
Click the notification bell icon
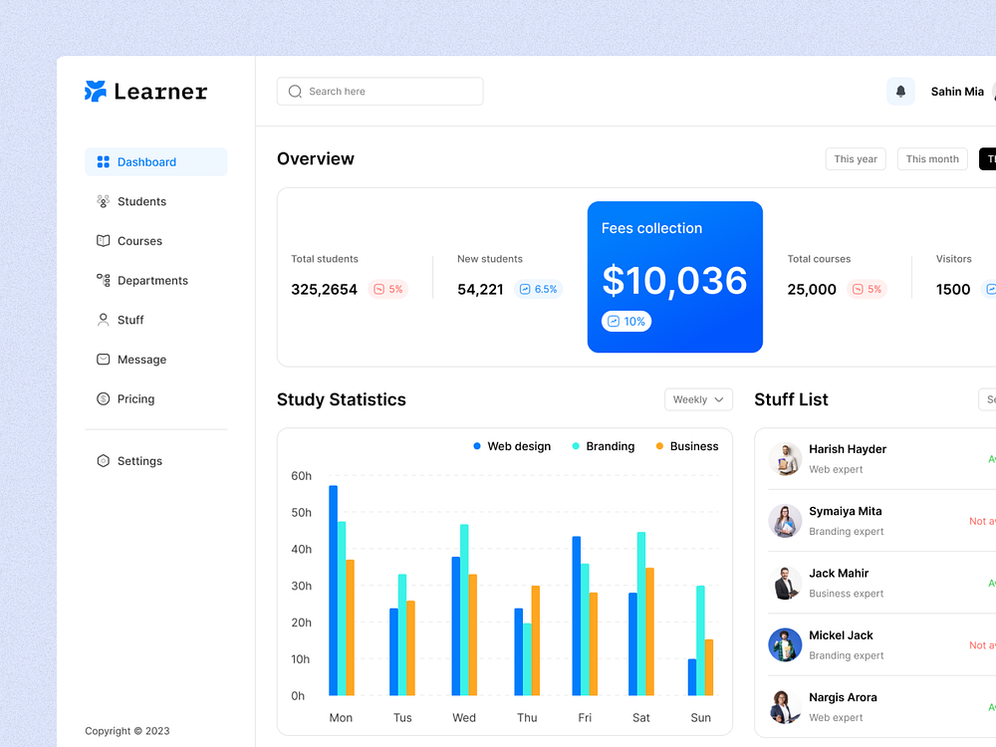[x=900, y=92]
